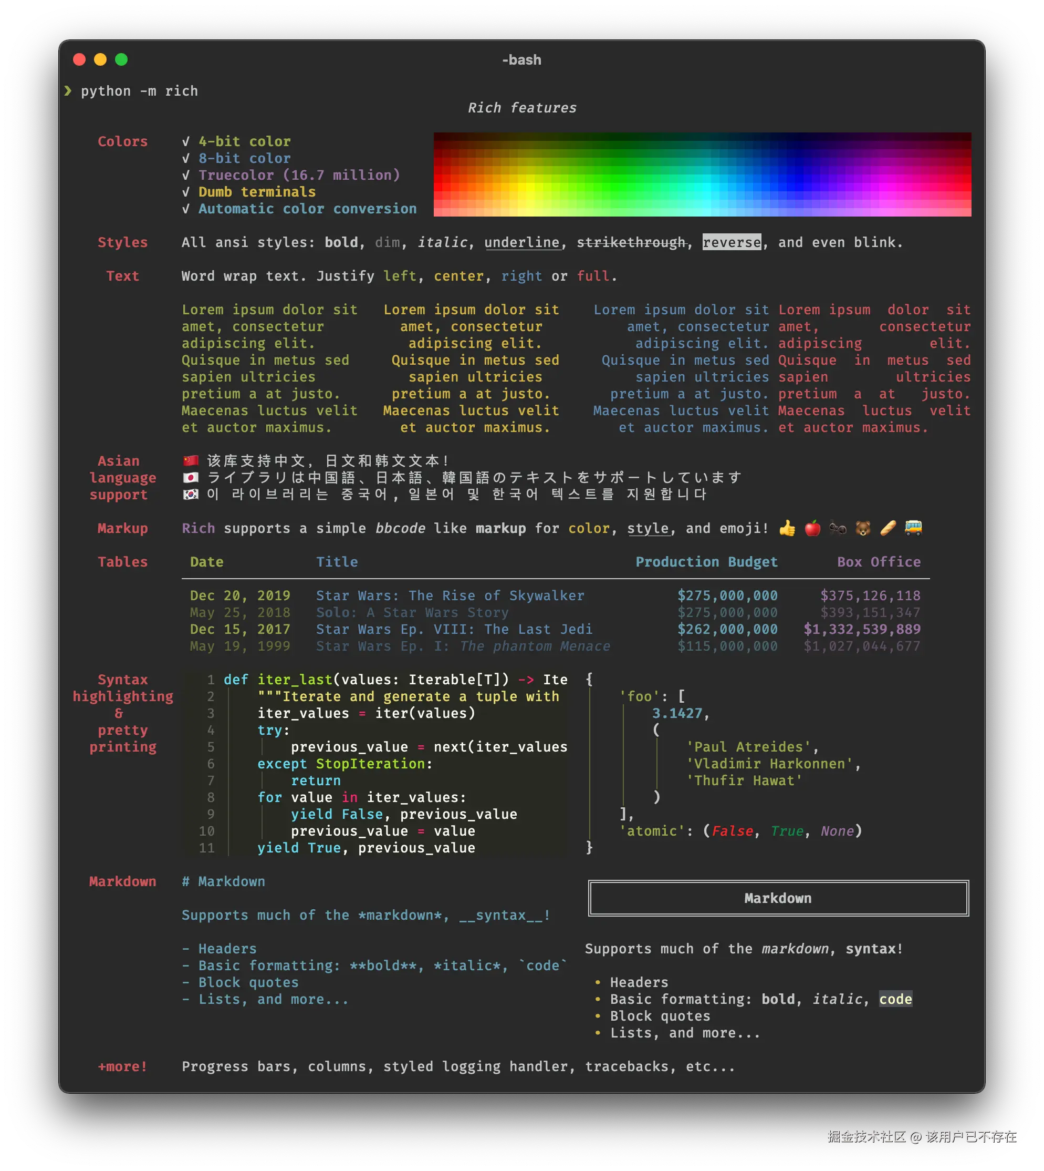Click the -bash window title
This screenshot has width=1044, height=1171.
tap(521, 60)
